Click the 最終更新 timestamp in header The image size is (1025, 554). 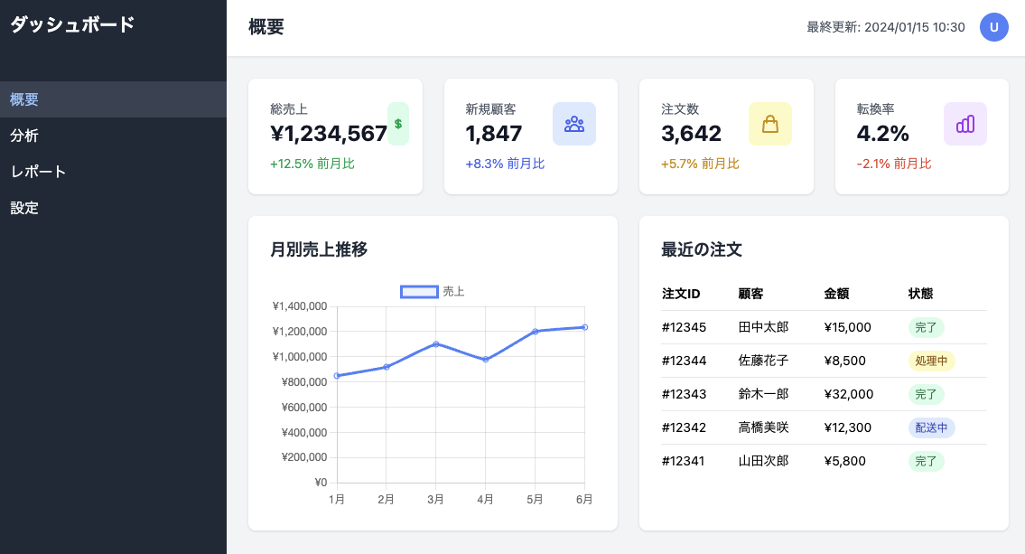pyautogui.click(x=886, y=27)
